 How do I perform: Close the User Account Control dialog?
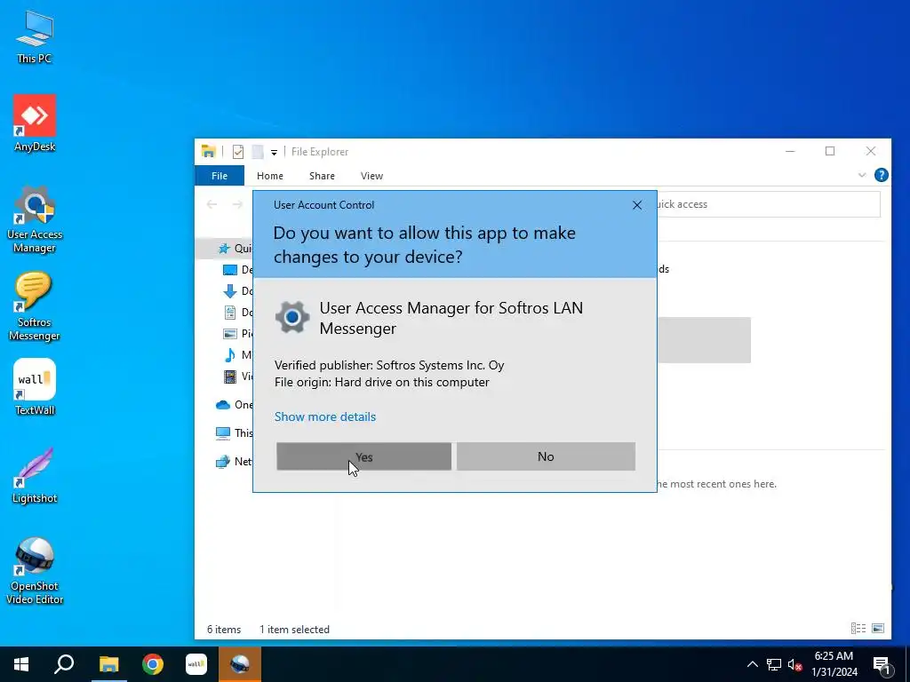click(x=636, y=205)
